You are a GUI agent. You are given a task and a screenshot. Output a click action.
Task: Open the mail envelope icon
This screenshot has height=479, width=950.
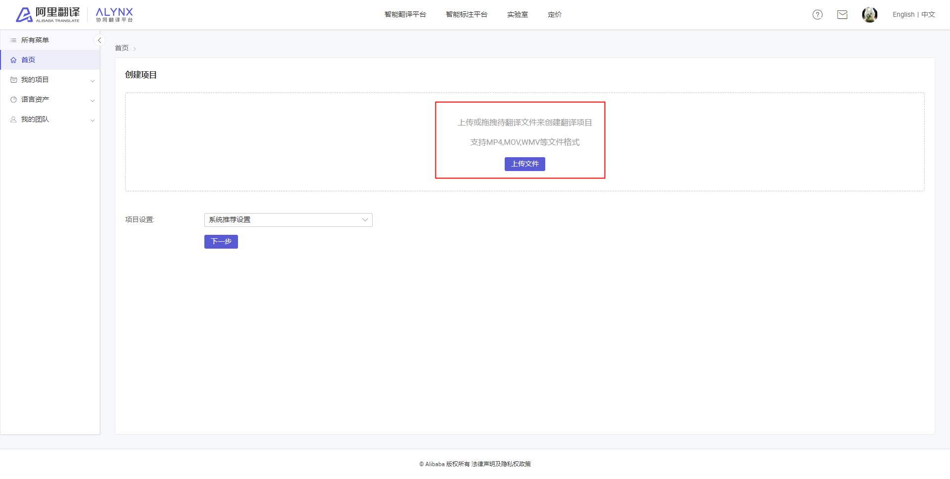coord(842,15)
